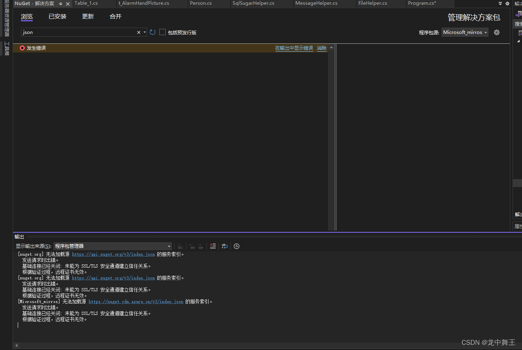
Task: Open nuget.cdn.azure.cn index.json link
Action: 136,302
